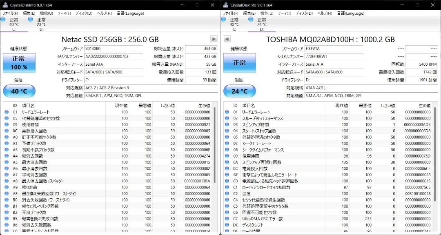This screenshot has width=441, height=235.
Task: Open 言語(Language) menu in left window
Action: tap(130, 13)
